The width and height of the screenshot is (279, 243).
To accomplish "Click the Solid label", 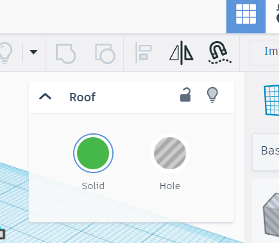I will click(93, 186).
